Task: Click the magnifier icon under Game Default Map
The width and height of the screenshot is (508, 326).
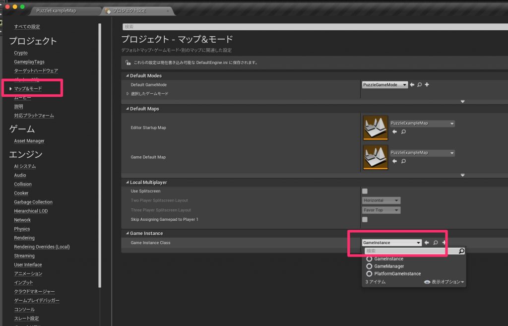Action: tap(403, 161)
